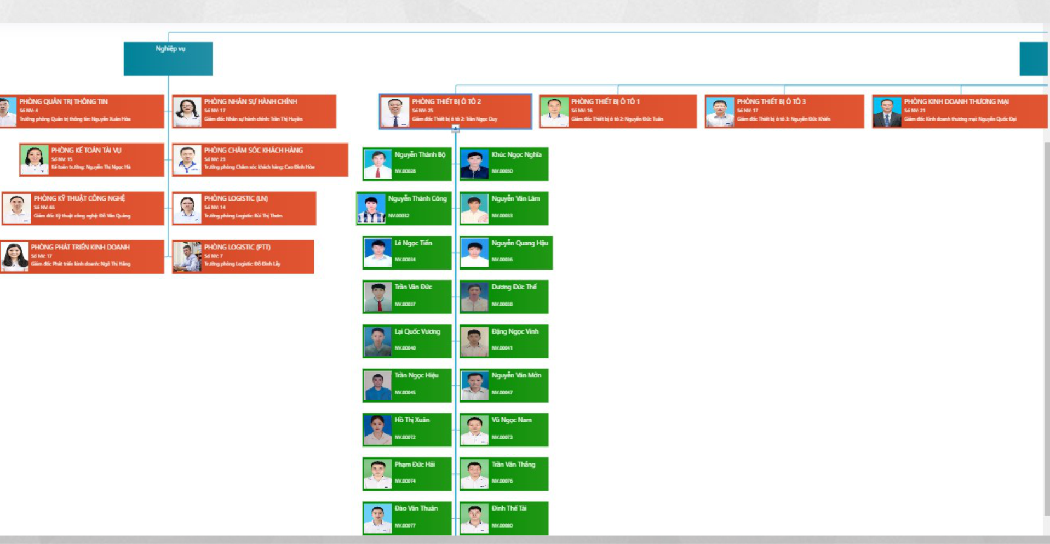This screenshot has height=544, width=1050.
Task: Click Hồ Thị Xuân's profile photo
Action: tap(377, 430)
